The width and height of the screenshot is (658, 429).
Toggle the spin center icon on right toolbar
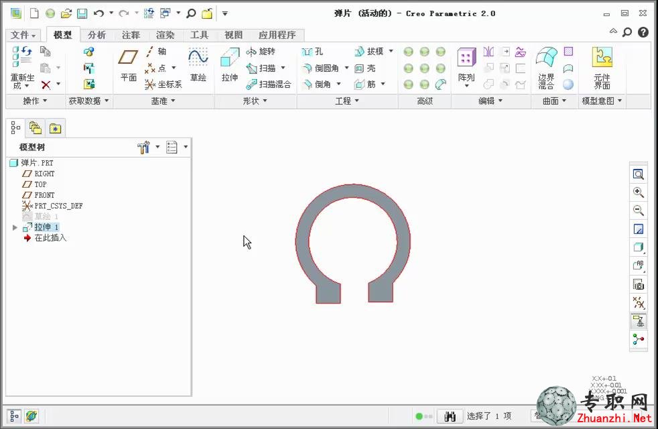(x=639, y=340)
